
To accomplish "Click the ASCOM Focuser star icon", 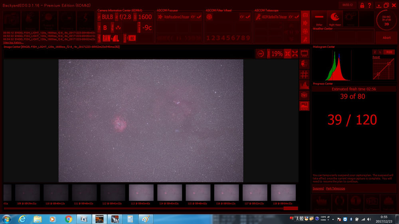I will (x=160, y=17).
